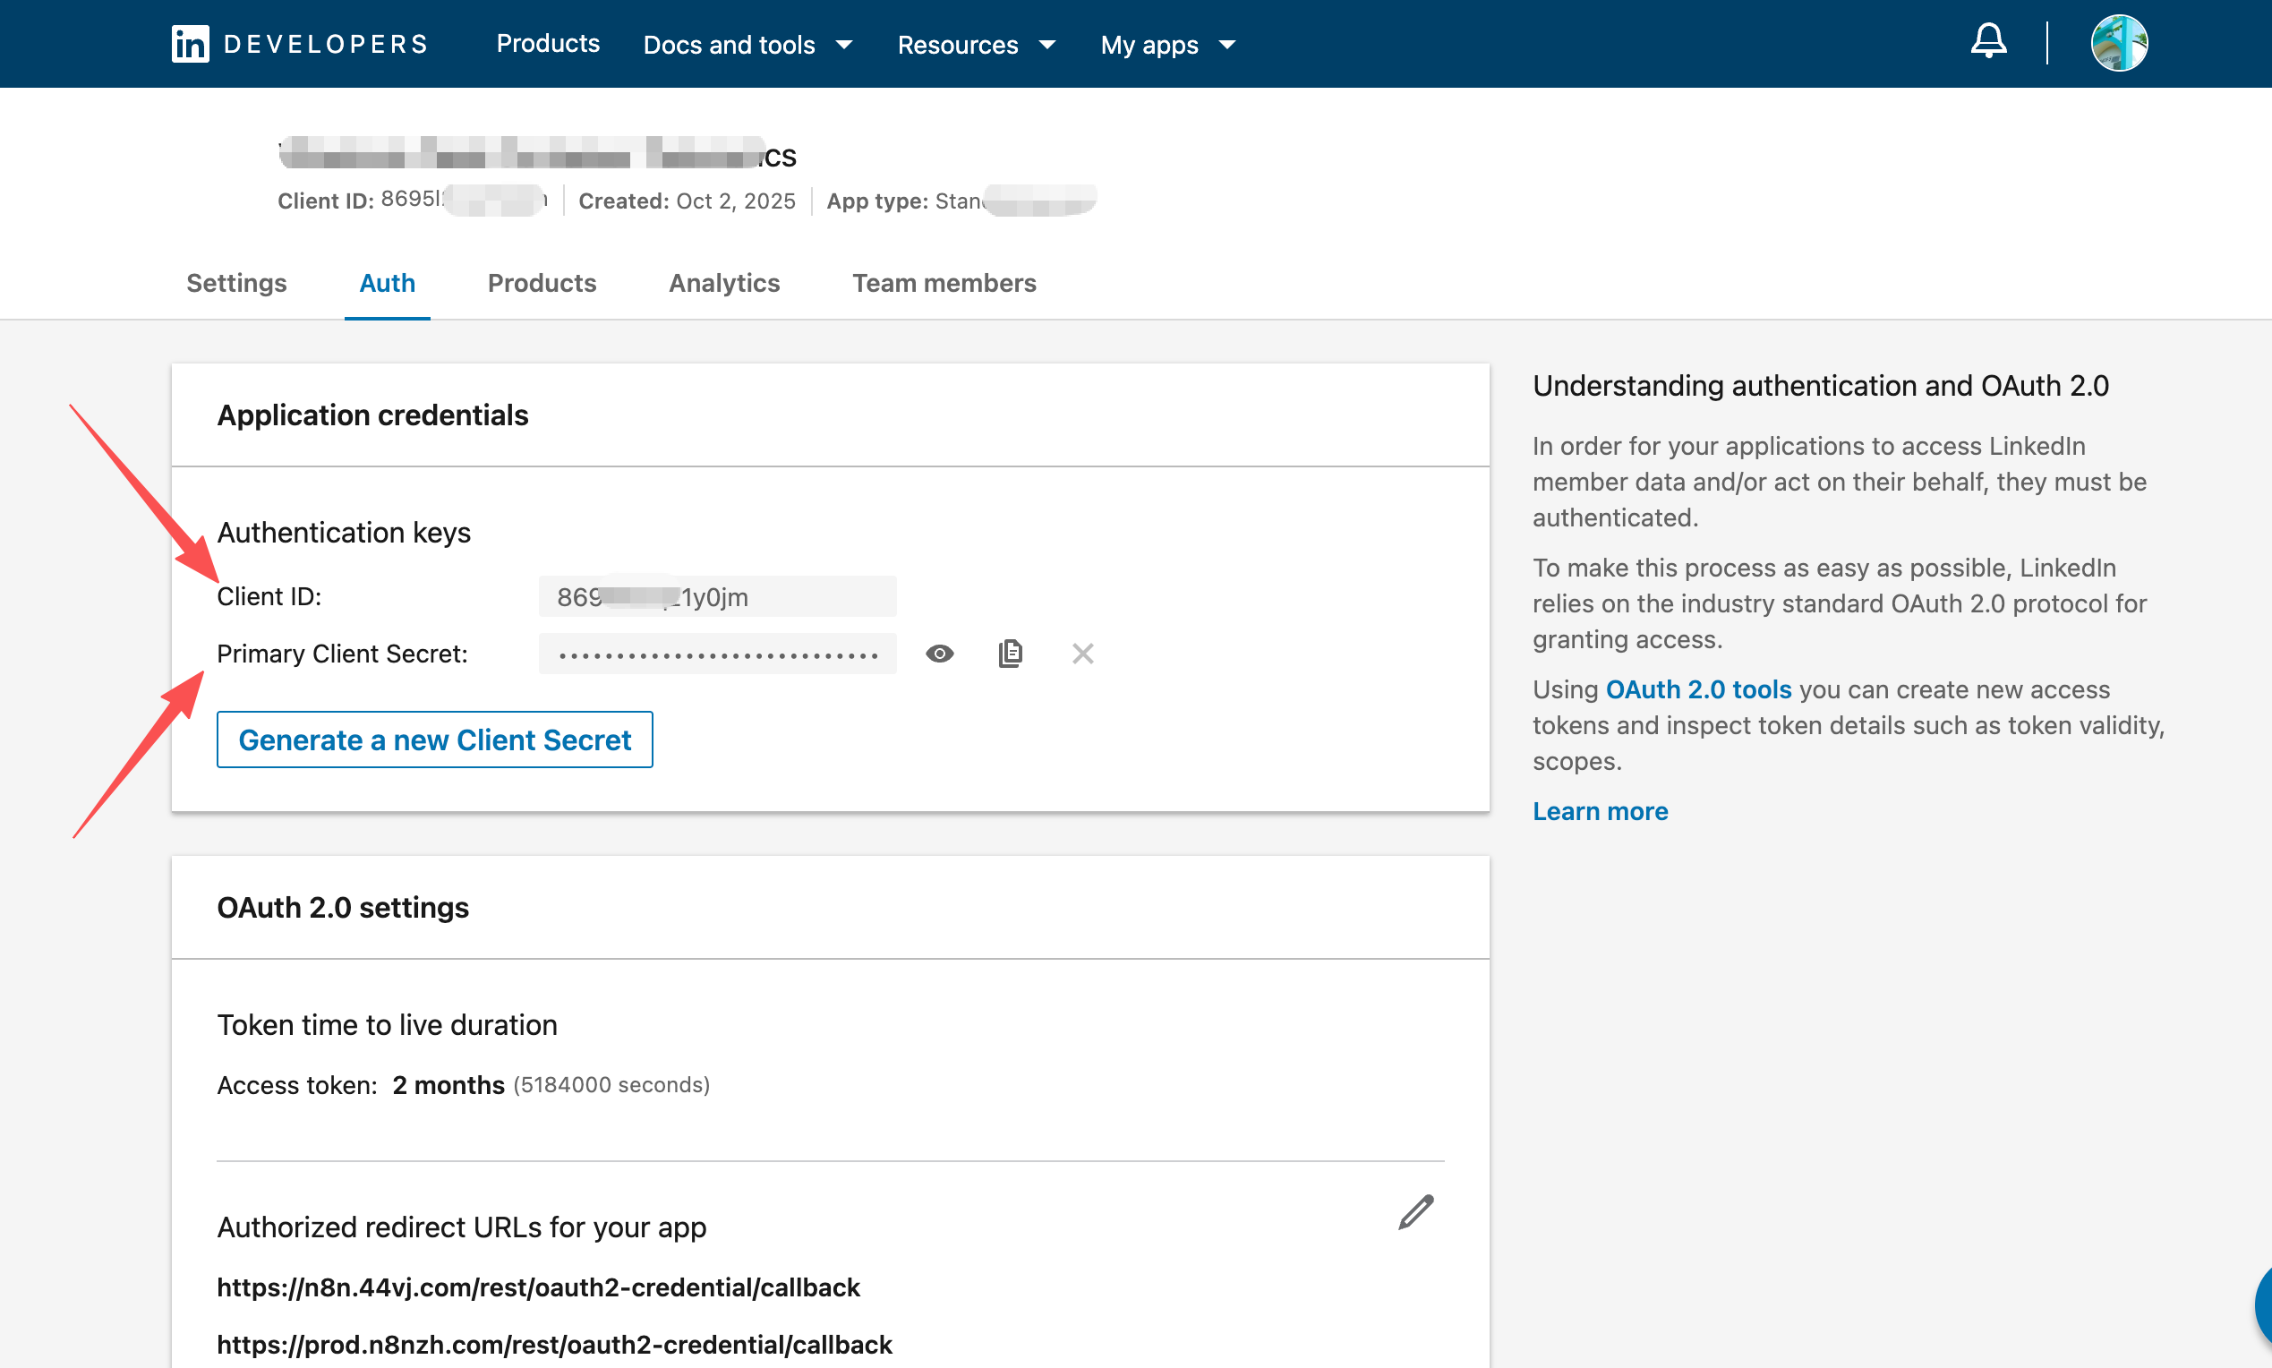Click the Learn more link
2272x1368 pixels.
(x=1599, y=811)
